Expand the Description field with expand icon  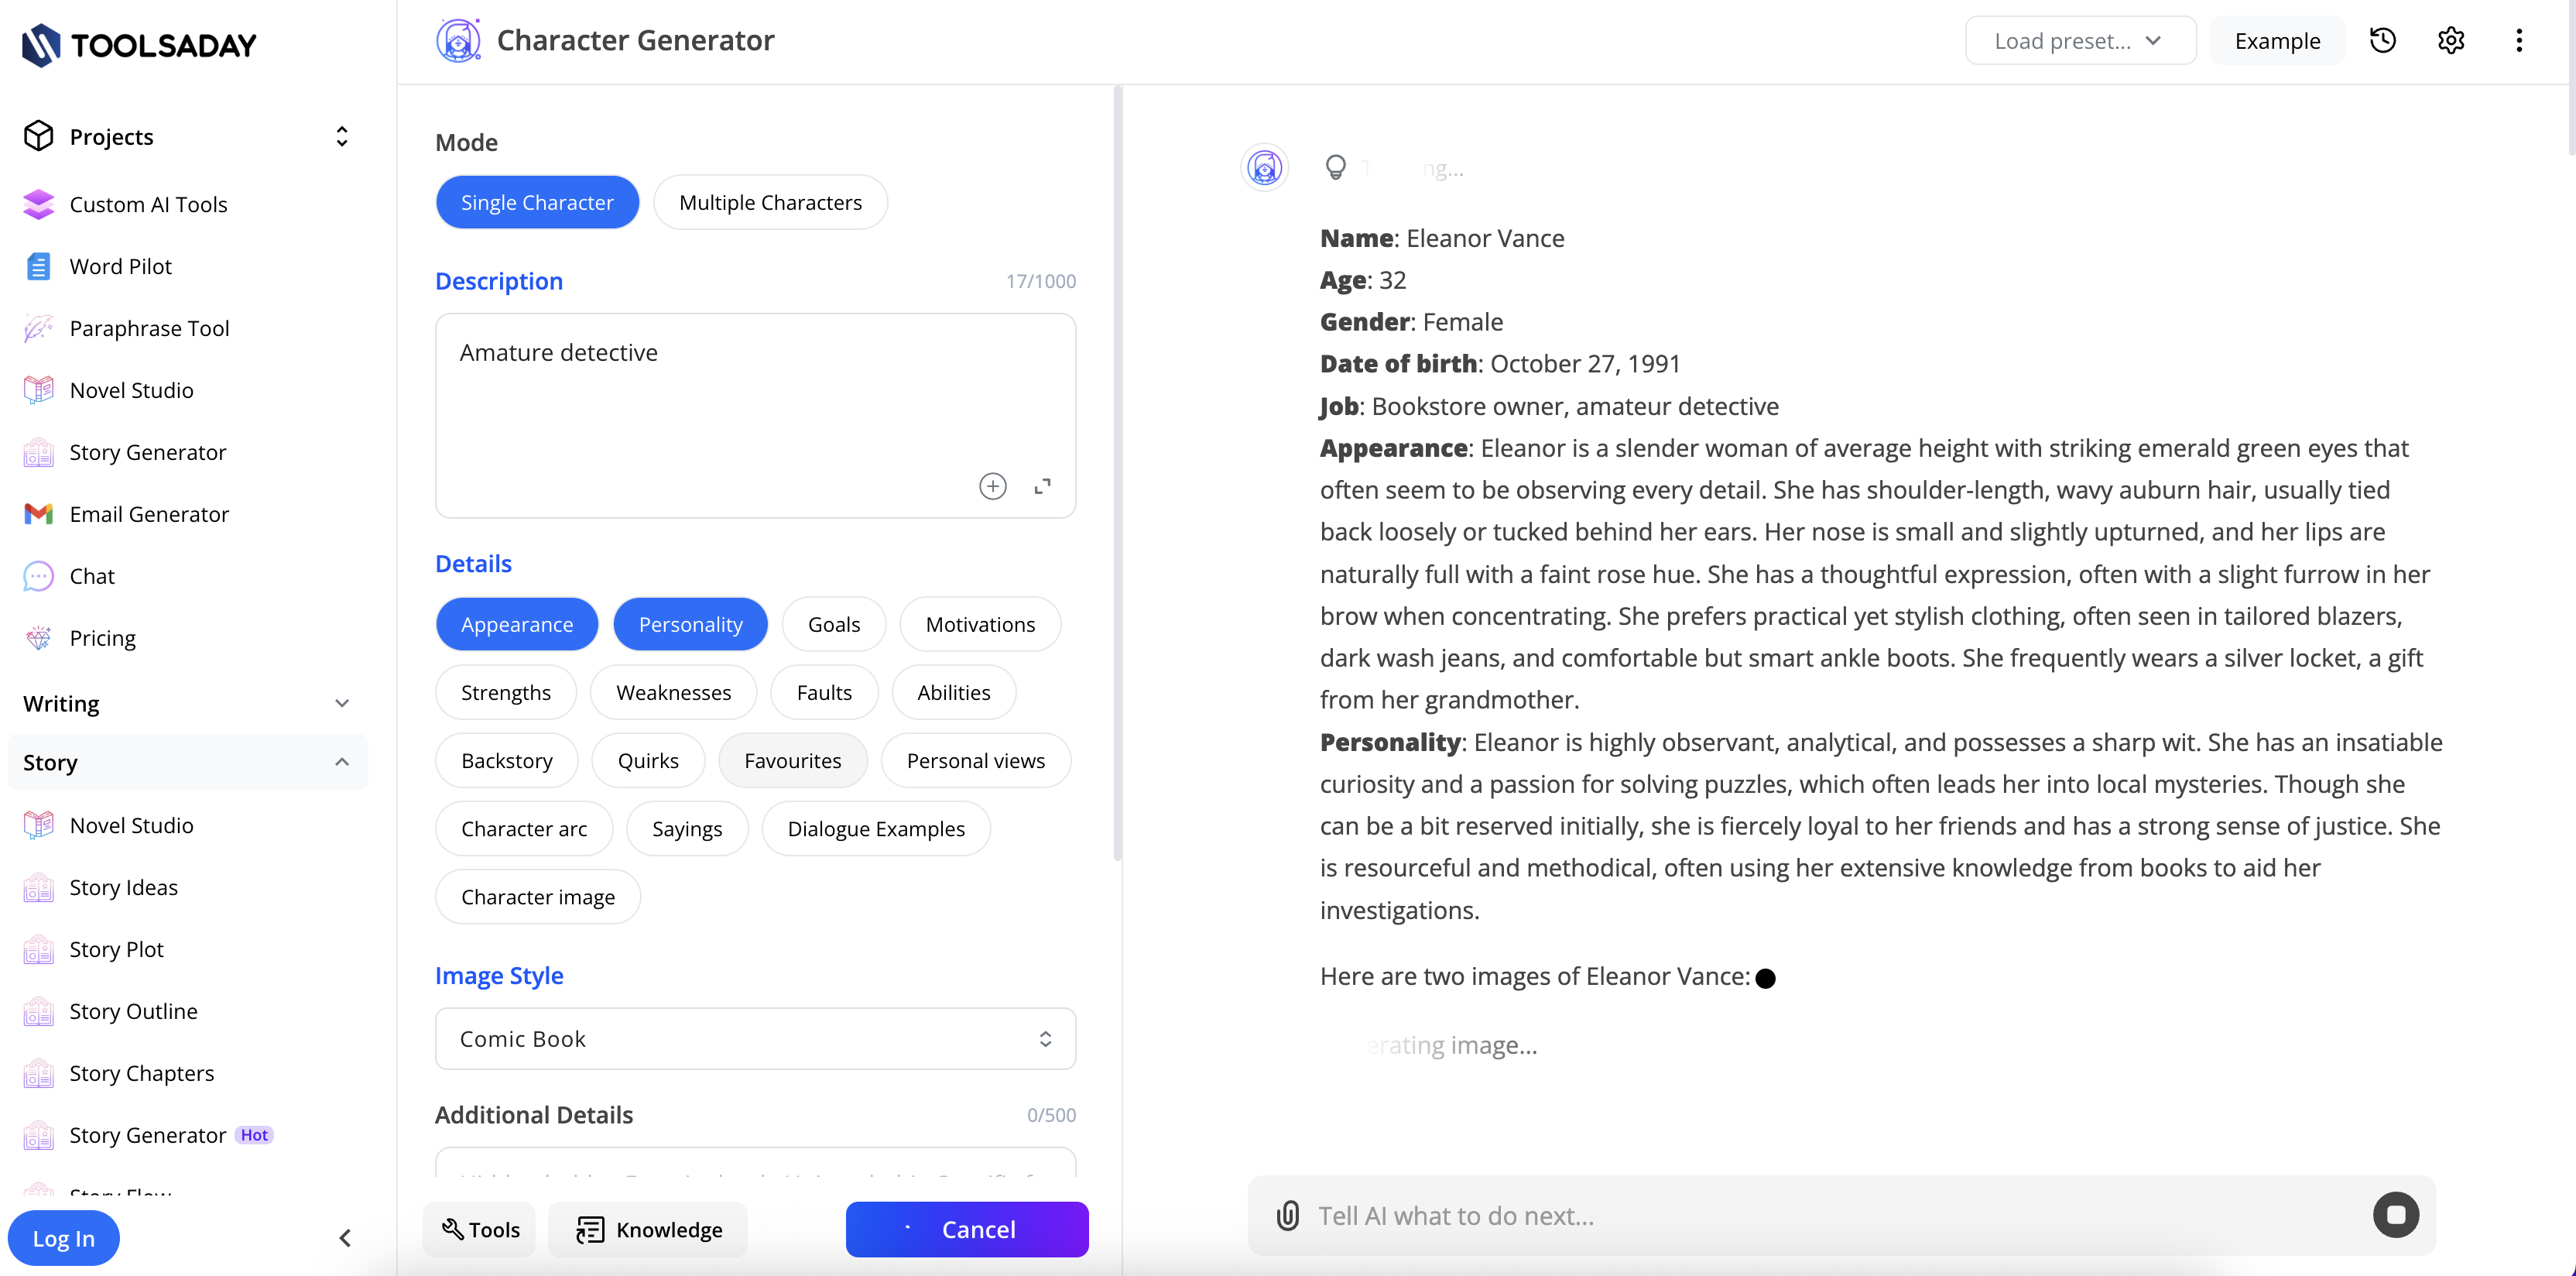pos(1042,486)
